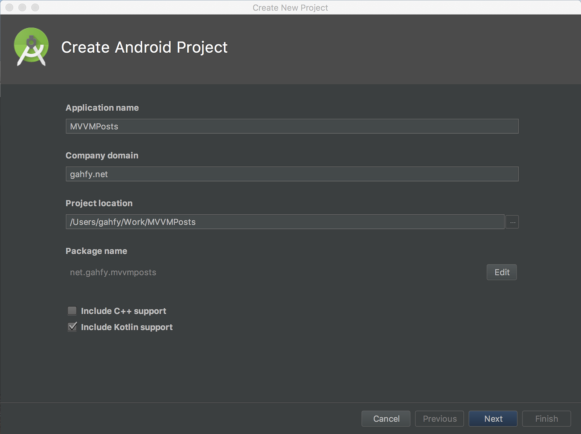Click the Previous button
Image resolution: width=581 pixels, height=434 pixels.
coord(439,419)
